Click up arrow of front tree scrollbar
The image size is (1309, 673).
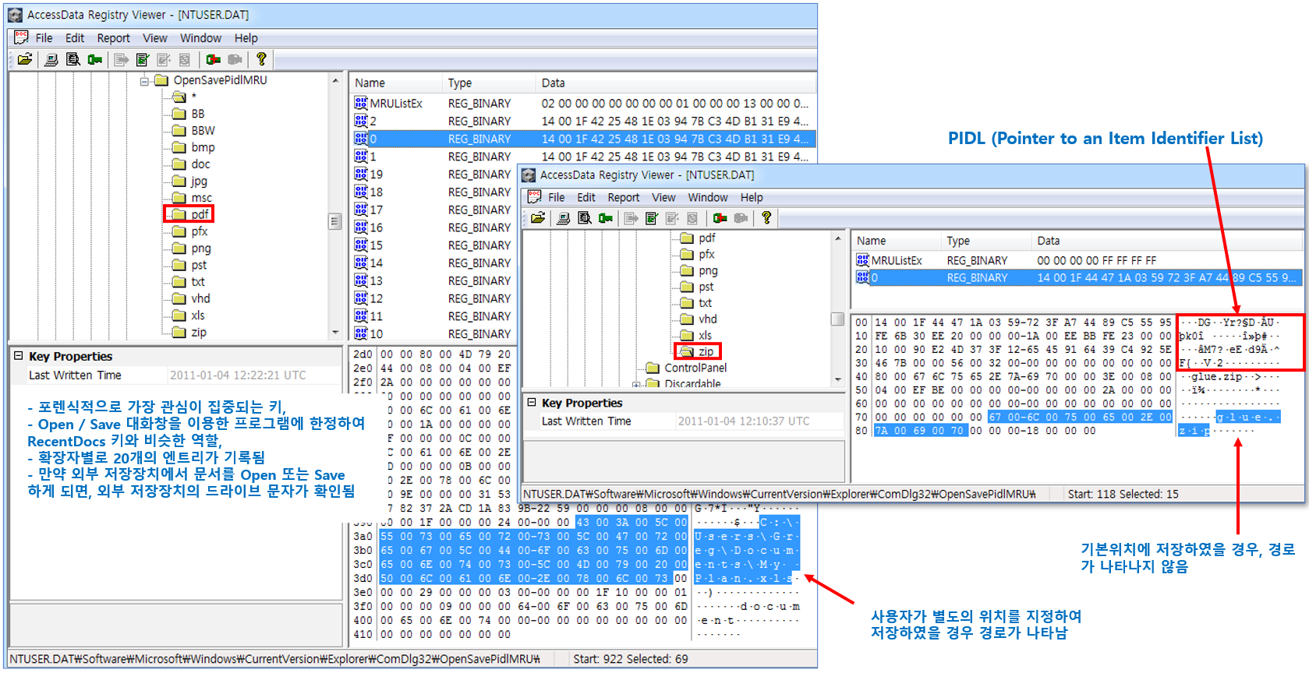(838, 238)
